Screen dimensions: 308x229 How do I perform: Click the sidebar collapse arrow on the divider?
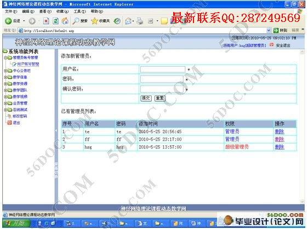click(56, 130)
